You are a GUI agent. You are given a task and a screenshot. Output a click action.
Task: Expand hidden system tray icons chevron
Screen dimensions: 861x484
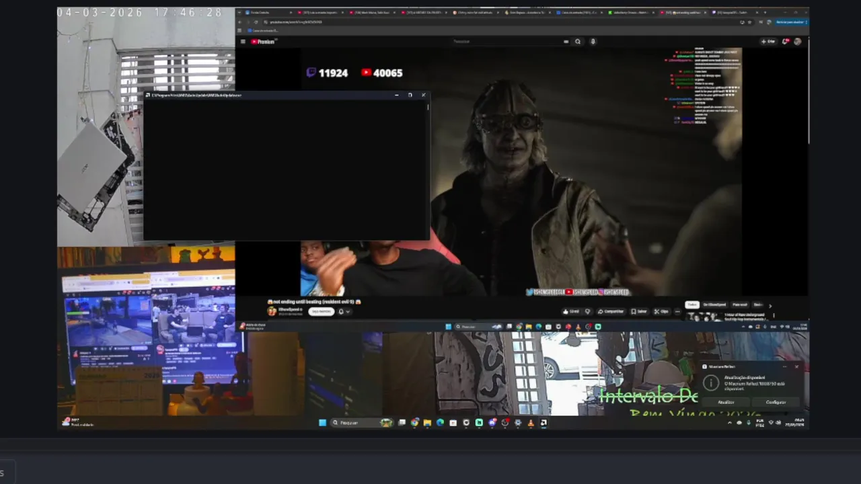pos(729,423)
